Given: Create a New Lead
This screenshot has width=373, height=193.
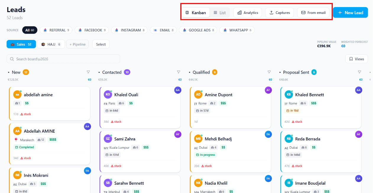Looking at the screenshot, I should (x=350, y=13).
